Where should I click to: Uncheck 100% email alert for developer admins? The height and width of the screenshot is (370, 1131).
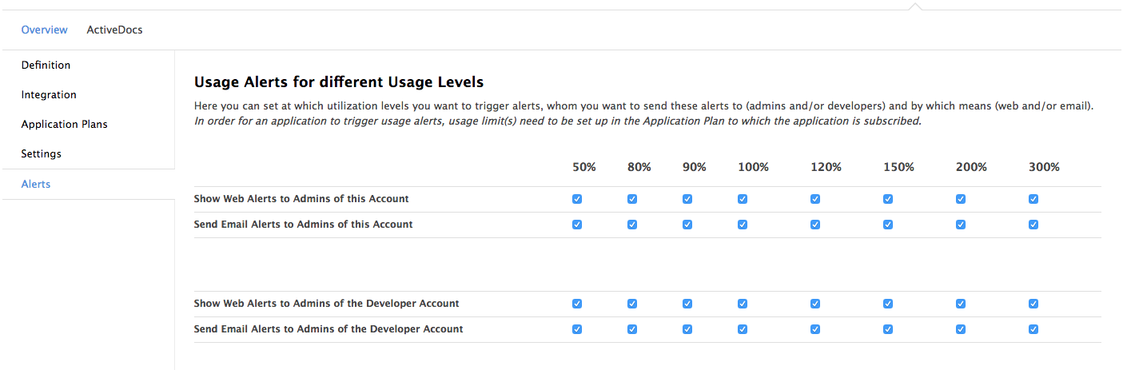click(x=743, y=329)
